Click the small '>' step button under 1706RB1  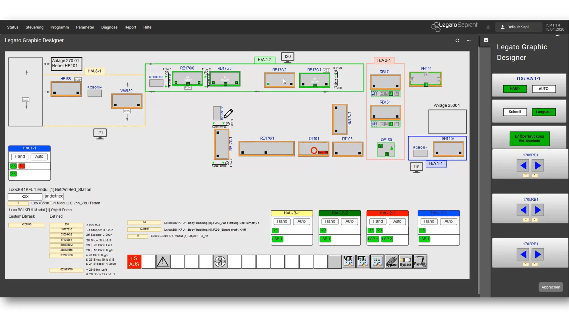click(535, 175)
